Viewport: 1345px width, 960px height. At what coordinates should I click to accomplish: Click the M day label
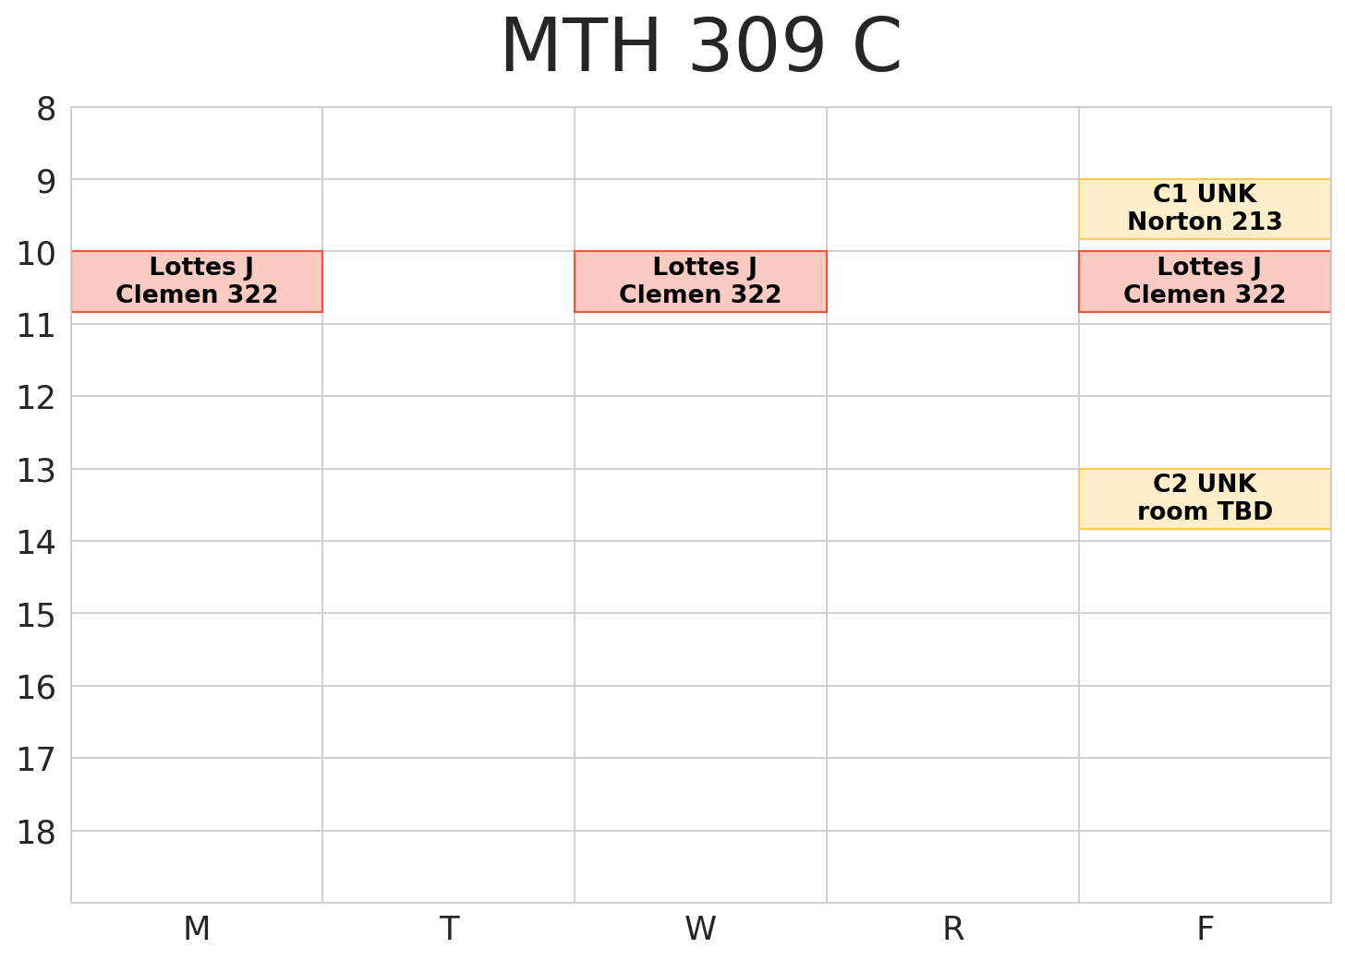[197, 930]
